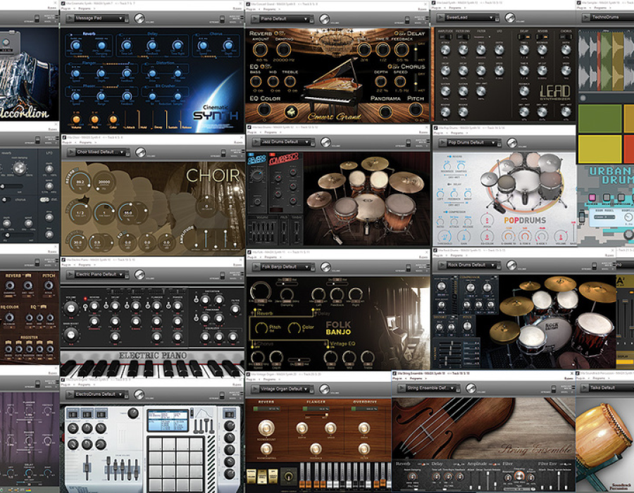634x493 pixels.
Task: Click Bypass in the Concert Grand window
Action: click(422, 9)
